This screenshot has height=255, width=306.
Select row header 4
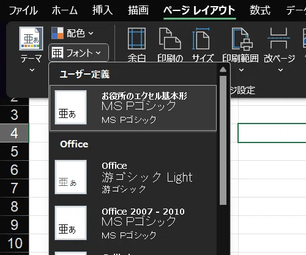[x=14, y=133]
